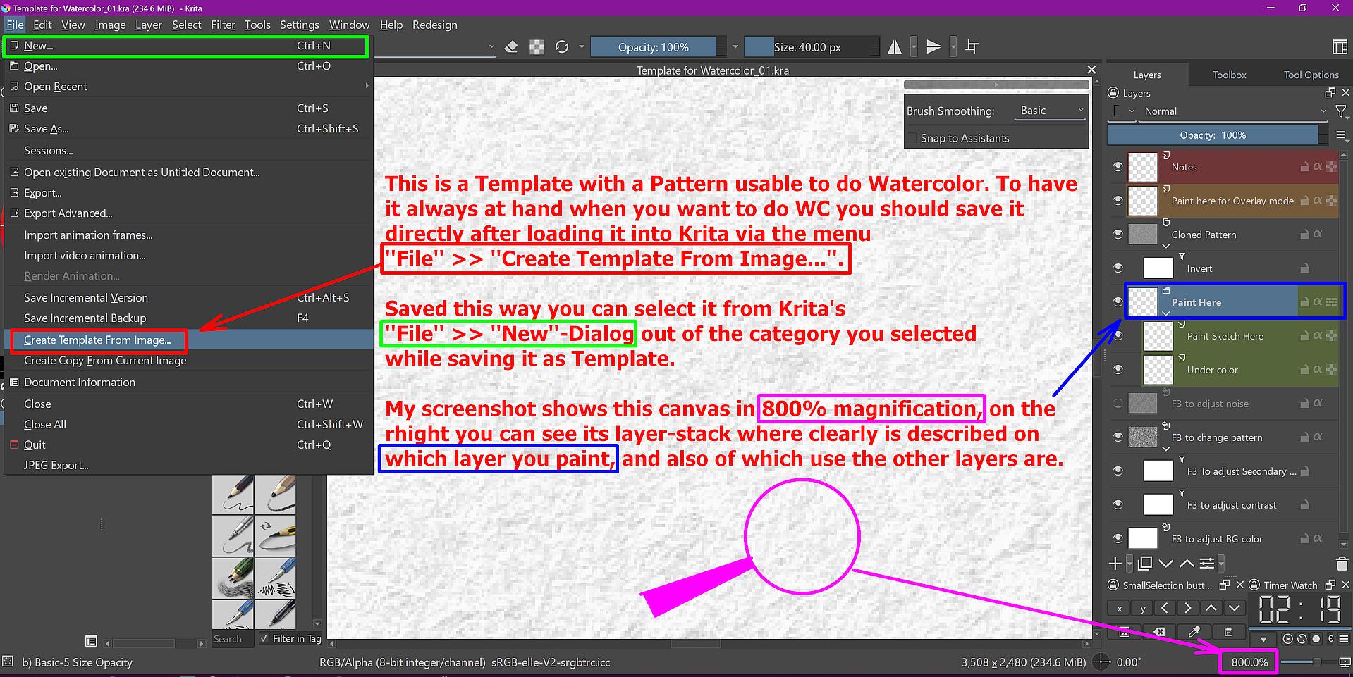This screenshot has height=677, width=1353.
Task: Click the image button in SmallSelection docker
Action: tap(1125, 632)
